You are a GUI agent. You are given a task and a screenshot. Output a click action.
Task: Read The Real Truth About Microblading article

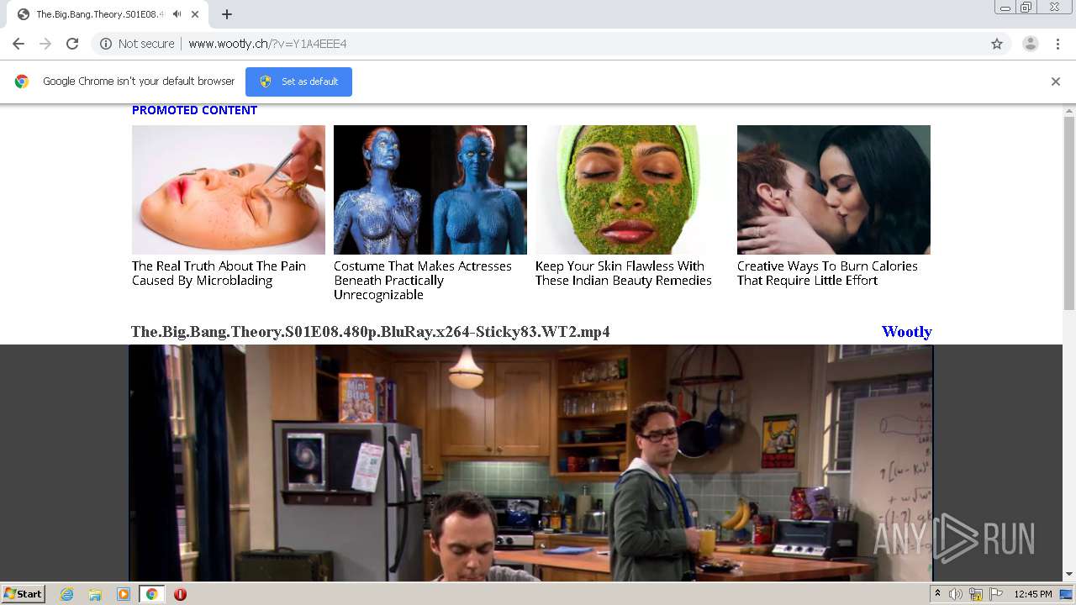pos(219,273)
